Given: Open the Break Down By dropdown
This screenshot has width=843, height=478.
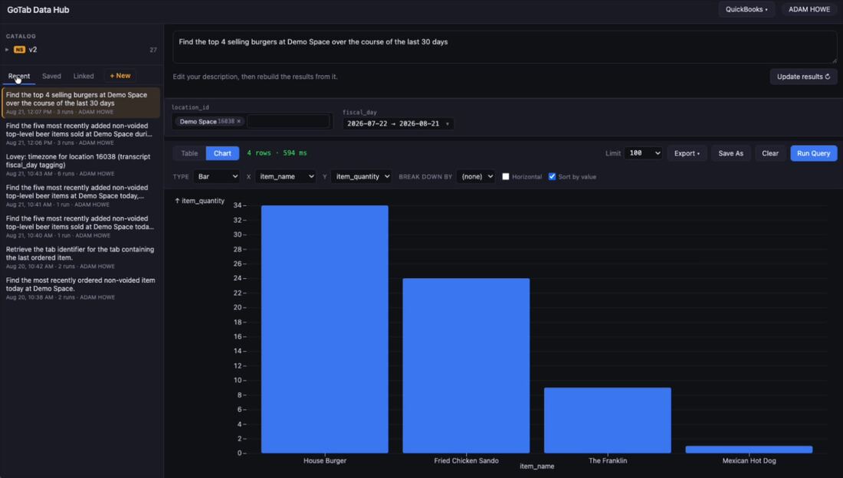Looking at the screenshot, I should pos(476,176).
